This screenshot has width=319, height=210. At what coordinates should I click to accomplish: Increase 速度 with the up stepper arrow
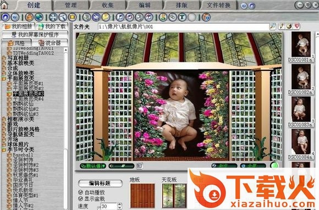click(120, 205)
